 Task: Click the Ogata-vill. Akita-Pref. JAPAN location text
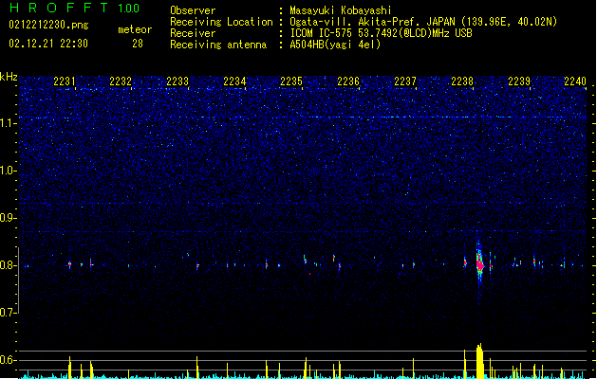pos(423,22)
